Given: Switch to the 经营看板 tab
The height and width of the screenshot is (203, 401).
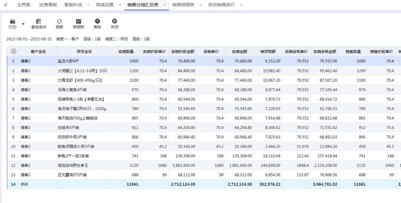Looking at the screenshot, I should [x=48, y=5].
